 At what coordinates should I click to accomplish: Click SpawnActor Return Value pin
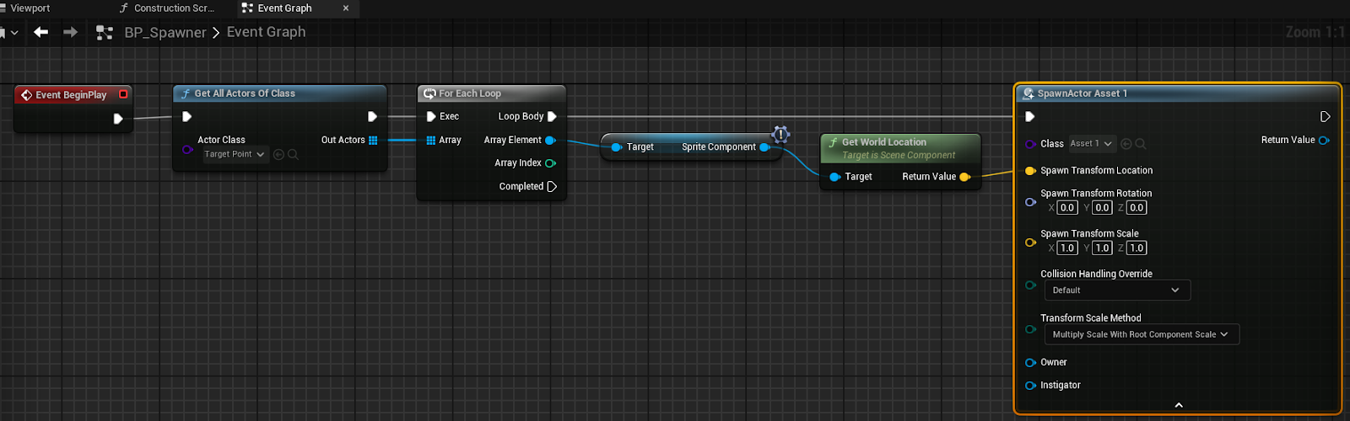pyautogui.click(x=1325, y=140)
